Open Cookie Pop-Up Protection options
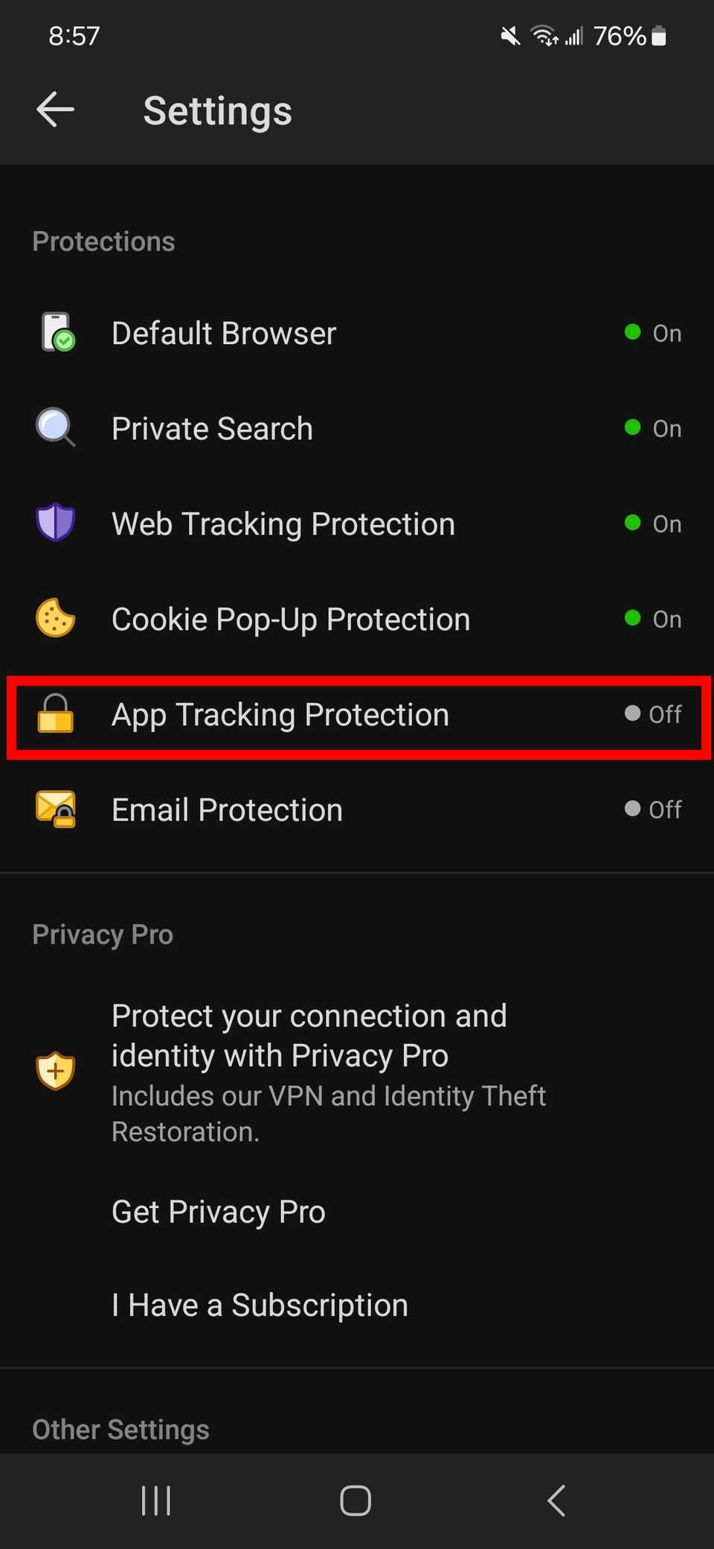Image resolution: width=714 pixels, height=1549 pixels. click(357, 618)
